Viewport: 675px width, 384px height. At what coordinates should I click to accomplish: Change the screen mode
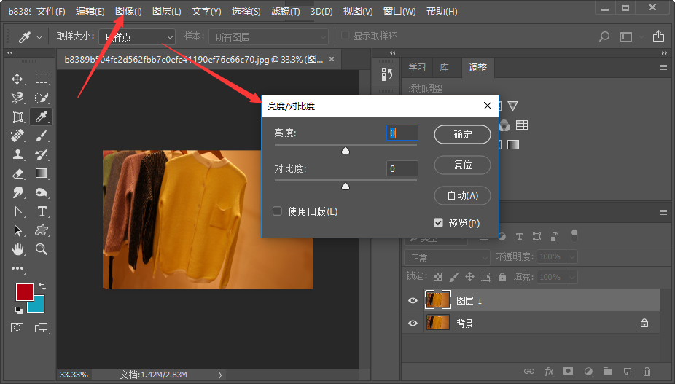point(42,328)
